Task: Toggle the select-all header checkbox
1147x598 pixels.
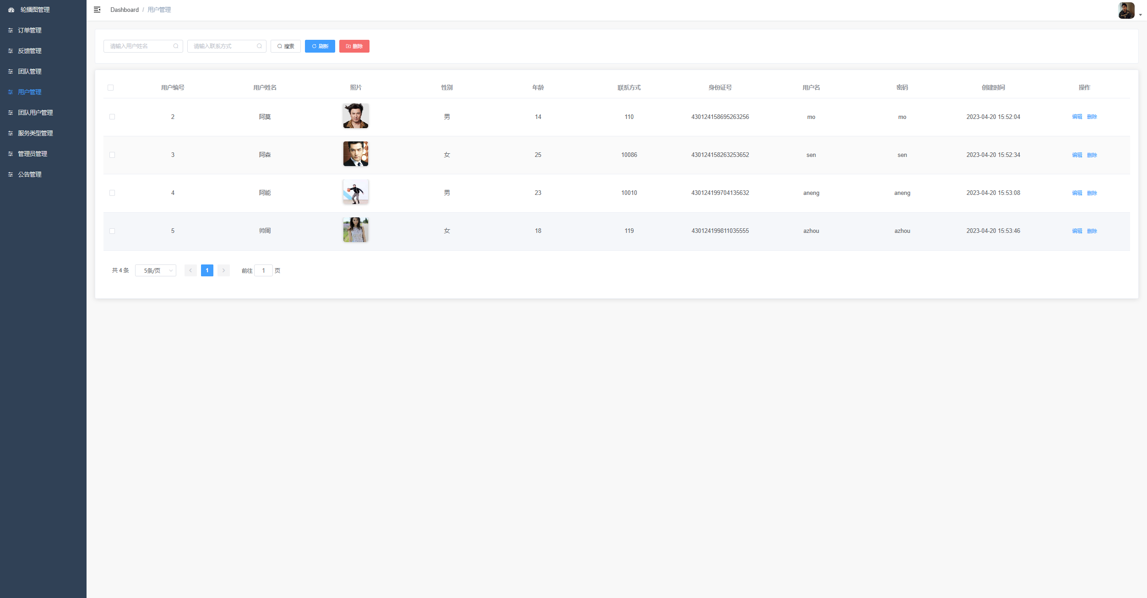Action: point(110,87)
